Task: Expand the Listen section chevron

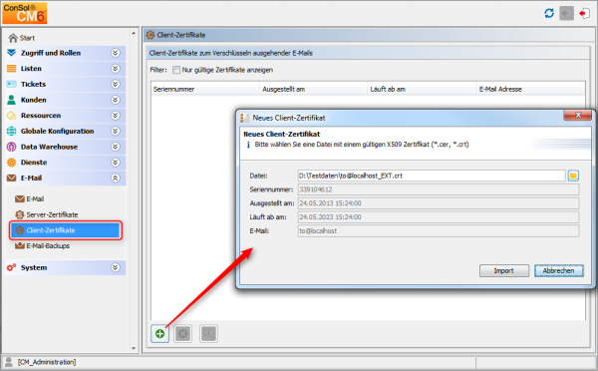Action: click(116, 69)
